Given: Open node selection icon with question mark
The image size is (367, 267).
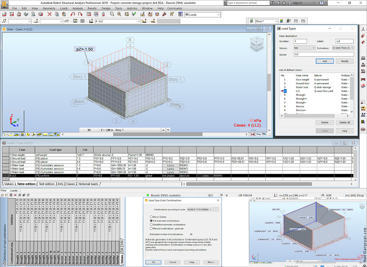Looking at the screenshot, I should pyautogui.click(x=4, y=21).
